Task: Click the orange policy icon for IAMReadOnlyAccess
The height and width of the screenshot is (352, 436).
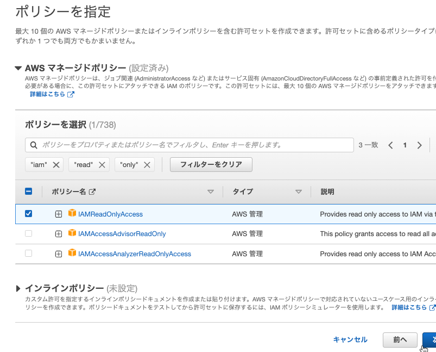Action: pyautogui.click(x=72, y=213)
